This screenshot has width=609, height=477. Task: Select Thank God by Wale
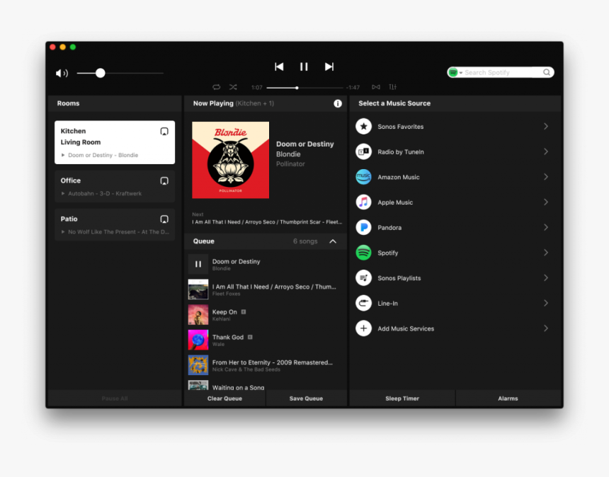[x=266, y=340]
